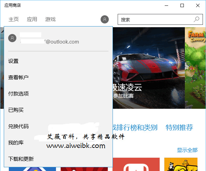
Task: Open 我的库 menu entry
Action: (16, 142)
